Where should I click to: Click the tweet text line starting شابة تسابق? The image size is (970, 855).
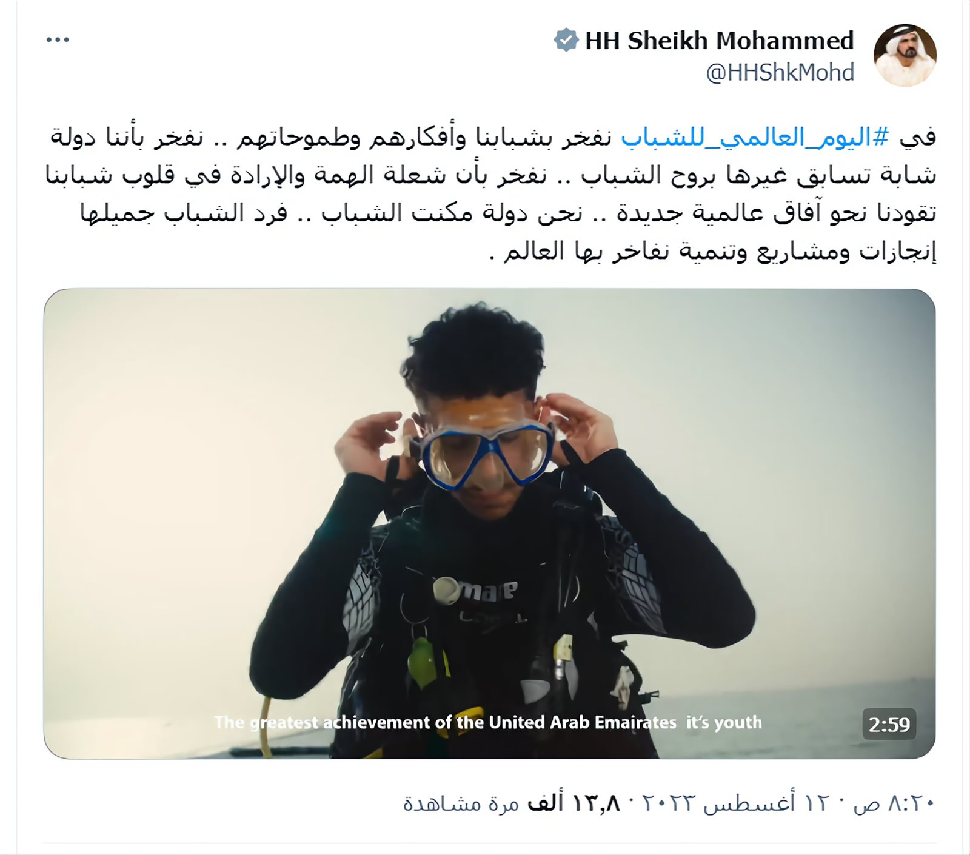(x=491, y=175)
